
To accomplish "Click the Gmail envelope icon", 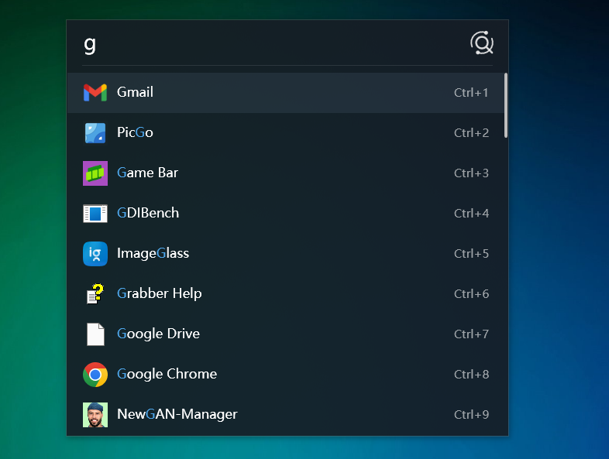I will tap(95, 93).
